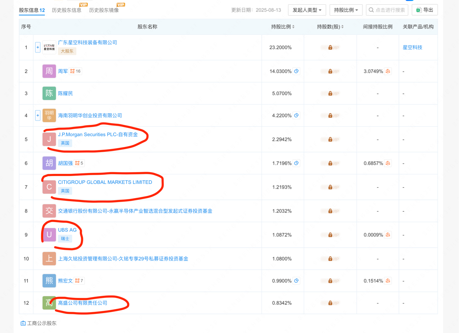The image size is (459, 333).
Task: Open 熊宏文 shareholder profile link
Action: (65, 281)
